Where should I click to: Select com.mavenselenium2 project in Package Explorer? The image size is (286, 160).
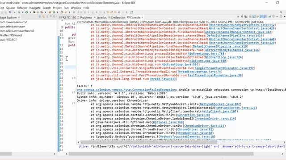click(x=13, y=22)
